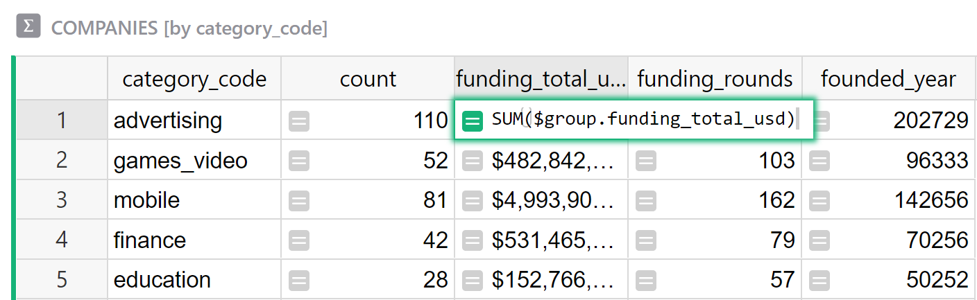This screenshot has width=977, height=300.
Task: Click formula icon in games_video funding total cell
Action: coord(473,161)
